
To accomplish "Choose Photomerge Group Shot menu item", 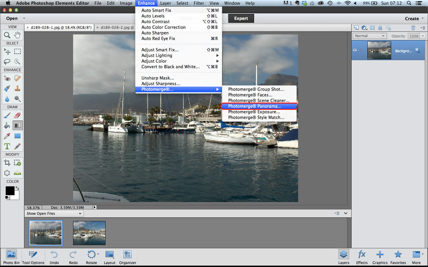I will (259, 89).
